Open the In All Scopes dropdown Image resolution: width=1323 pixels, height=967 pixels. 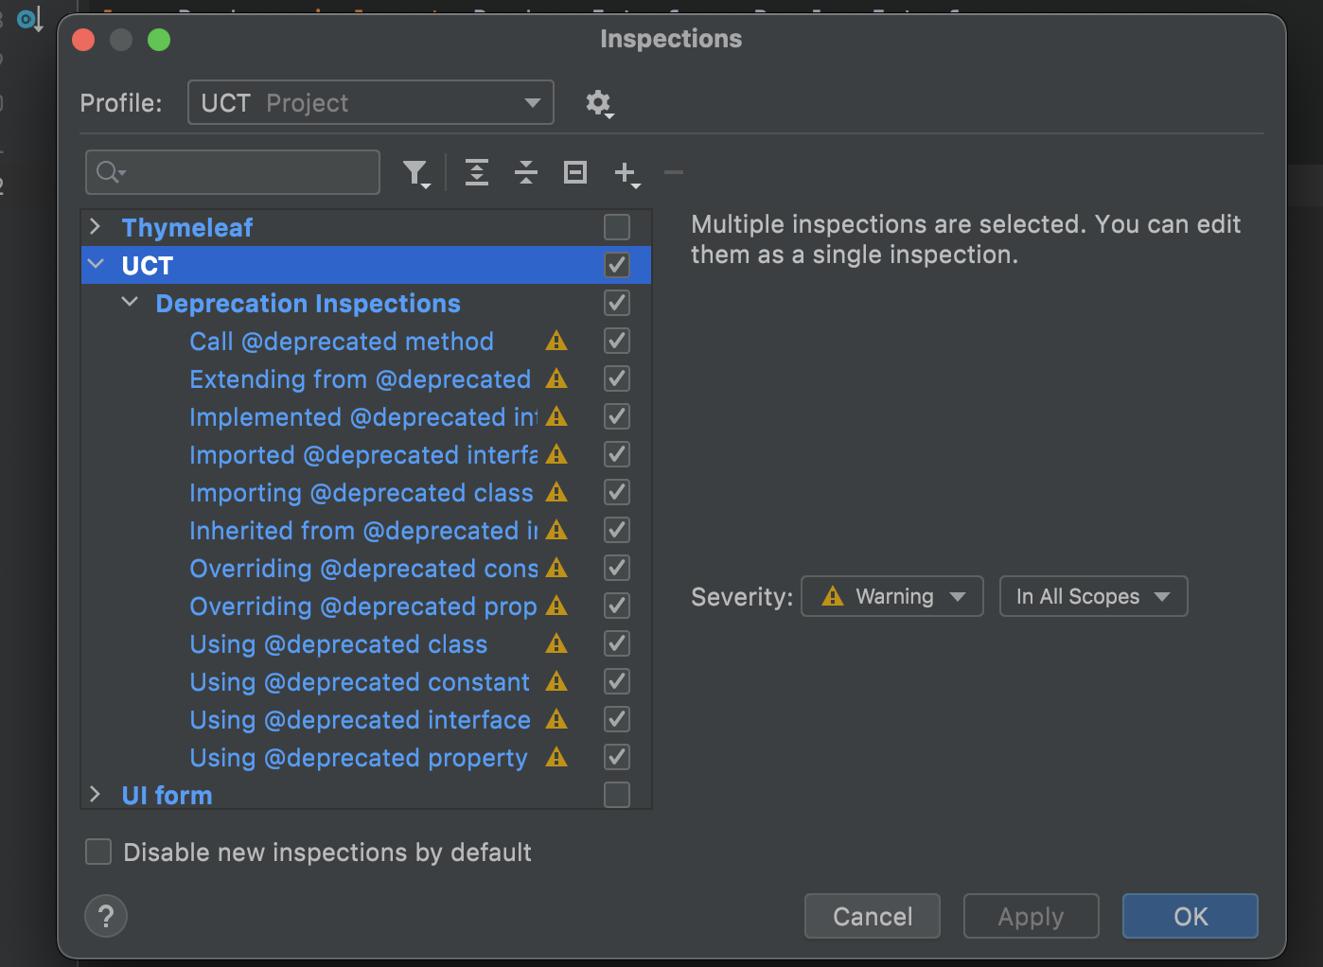click(x=1094, y=596)
